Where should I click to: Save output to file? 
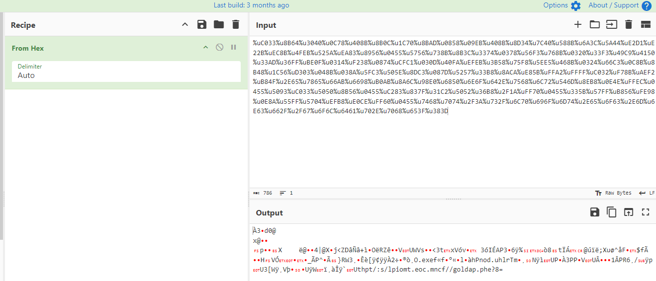point(594,212)
